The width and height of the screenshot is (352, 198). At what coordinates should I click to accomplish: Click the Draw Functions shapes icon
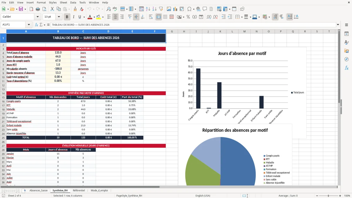click(x=242, y=9)
